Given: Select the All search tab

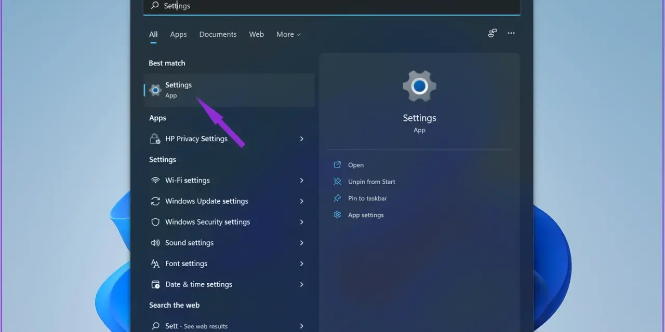Looking at the screenshot, I should click(153, 34).
